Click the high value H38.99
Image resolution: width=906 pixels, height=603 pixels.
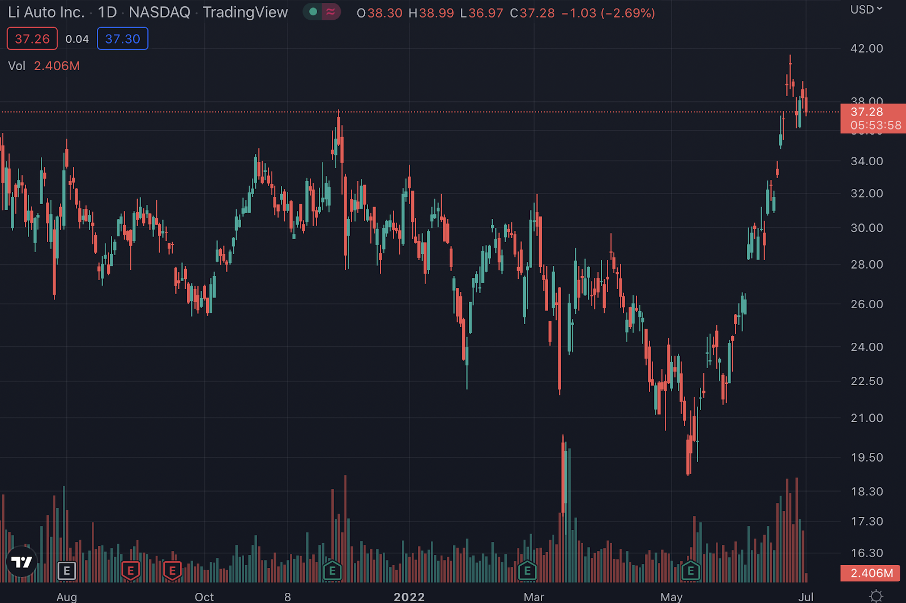pyautogui.click(x=431, y=13)
